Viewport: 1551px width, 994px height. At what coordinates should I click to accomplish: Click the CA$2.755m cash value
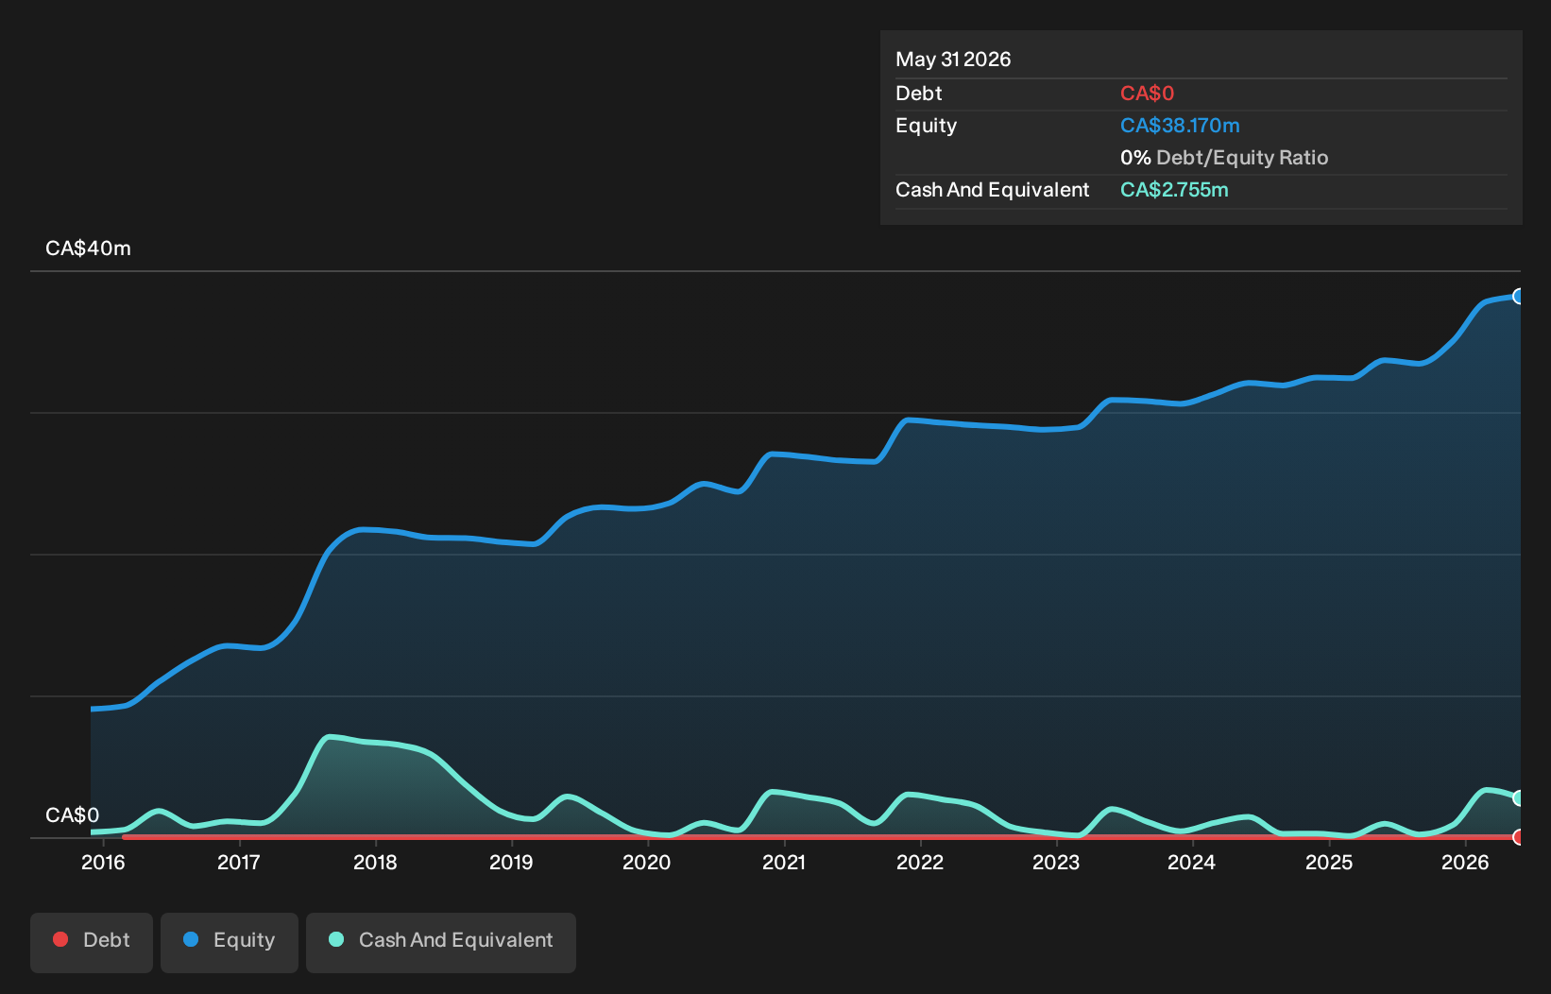tap(1174, 190)
